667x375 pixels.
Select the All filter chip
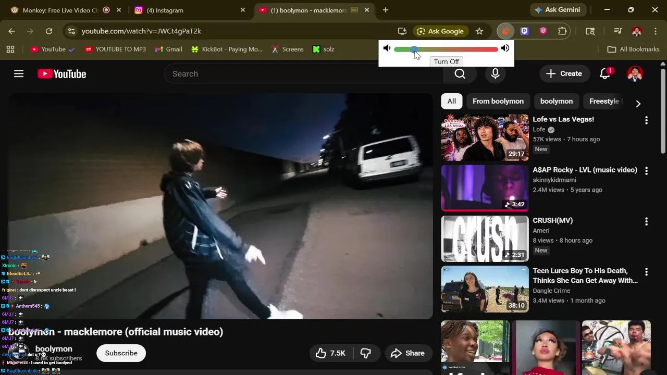coord(452,101)
